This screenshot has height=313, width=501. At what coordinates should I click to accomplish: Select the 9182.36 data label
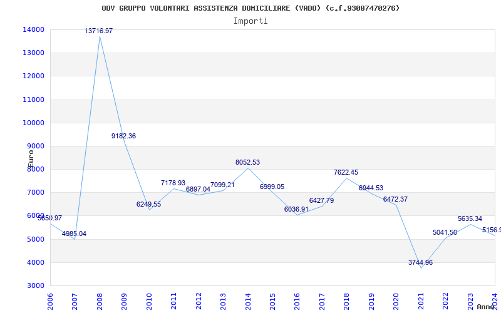click(x=123, y=136)
